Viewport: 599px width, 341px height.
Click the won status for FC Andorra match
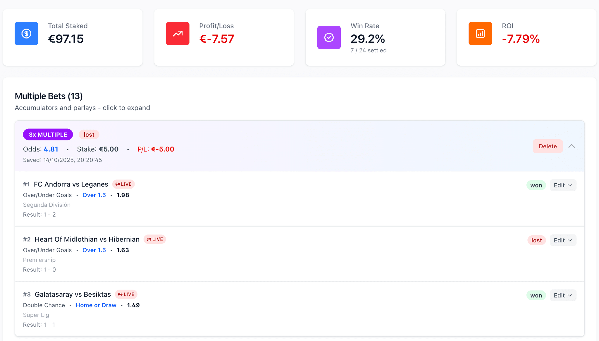[536, 185]
